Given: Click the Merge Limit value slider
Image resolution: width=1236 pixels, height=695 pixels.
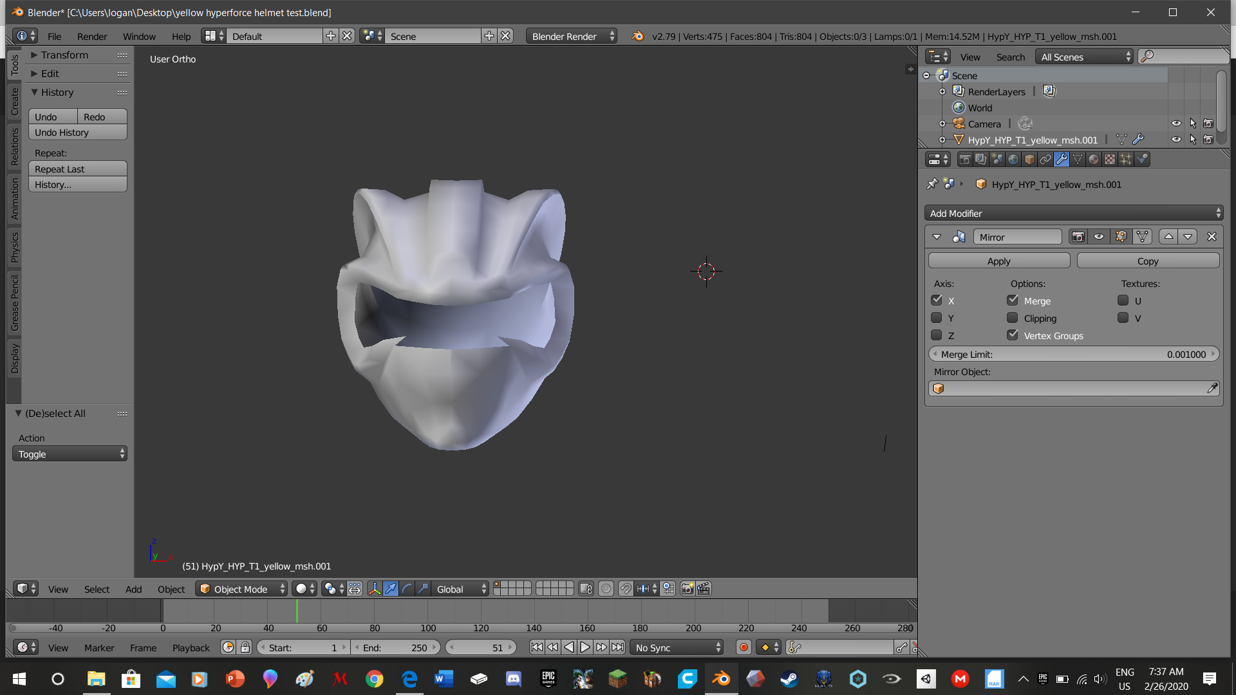Looking at the screenshot, I should 1073,355.
